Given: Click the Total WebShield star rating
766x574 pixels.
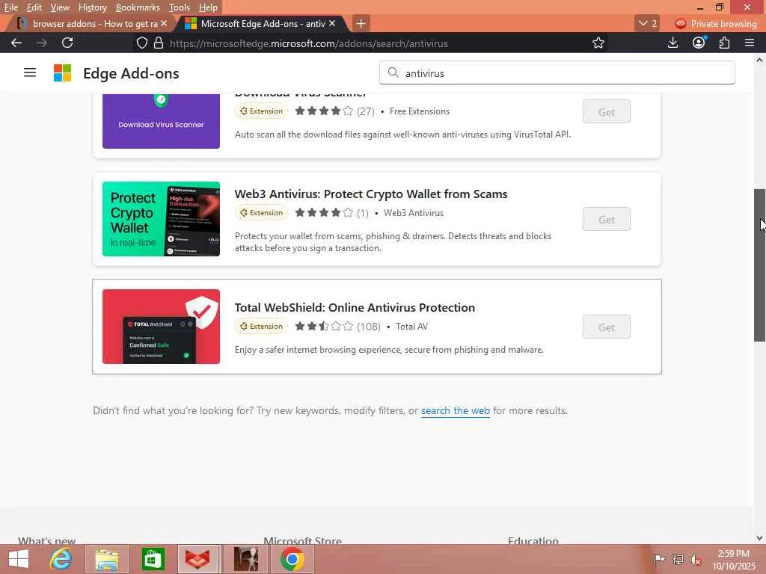Looking at the screenshot, I should (323, 326).
